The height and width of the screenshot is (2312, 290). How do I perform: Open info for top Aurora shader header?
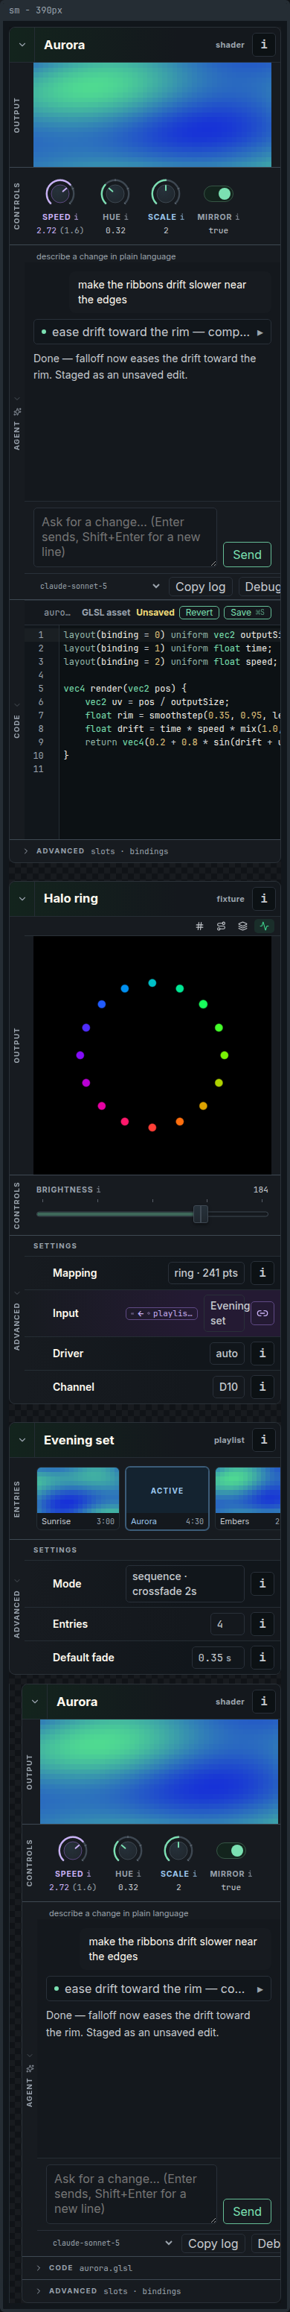coord(263,45)
